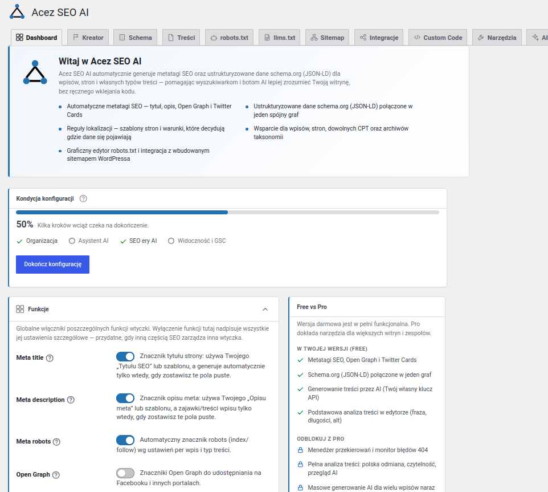Click the hierarchy icon on Sitemap tab
The height and width of the screenshot is (492, 548).
pyautogui.click(x=314, y=38)
